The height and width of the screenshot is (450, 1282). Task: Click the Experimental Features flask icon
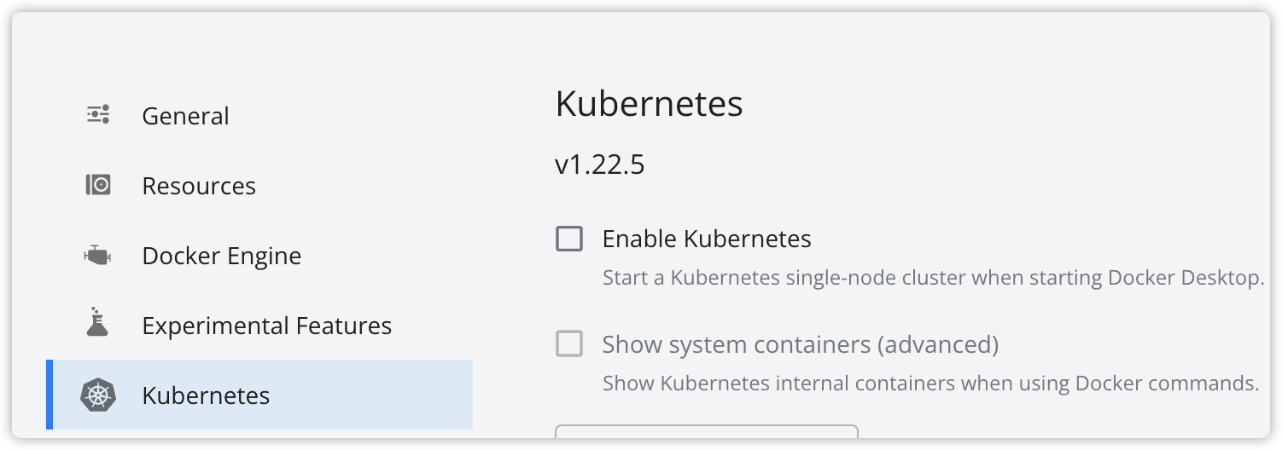pyautogui.click(x=98, y=322)
